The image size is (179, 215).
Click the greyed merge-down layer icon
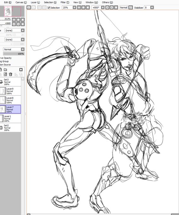[x=16, y=74]
